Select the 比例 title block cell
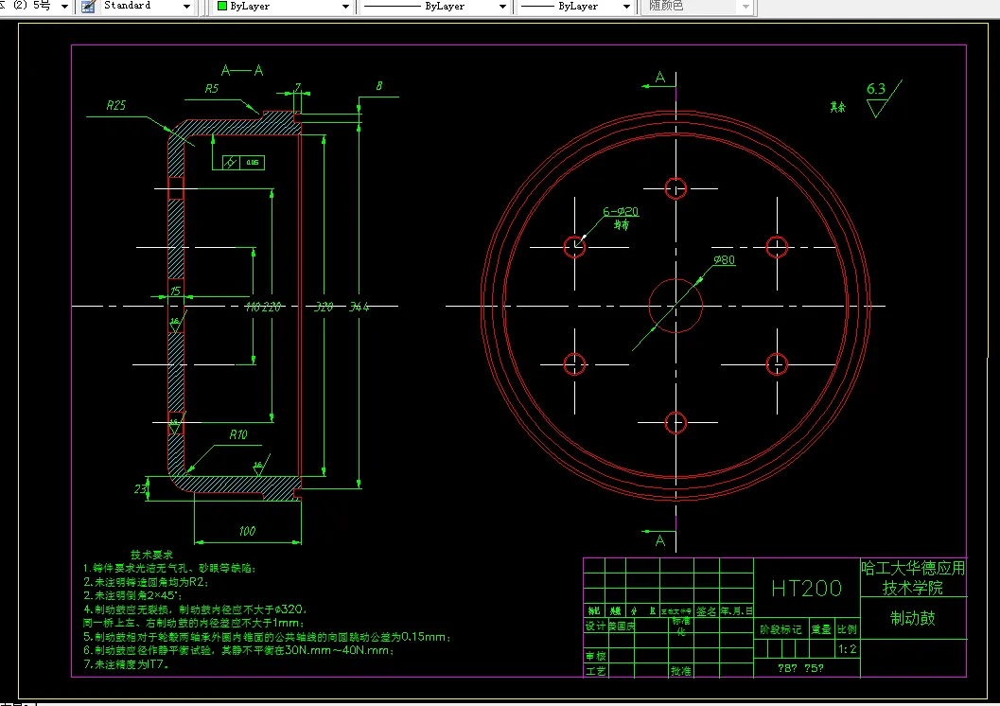1000x706 pixels. (x=847, y=629)
